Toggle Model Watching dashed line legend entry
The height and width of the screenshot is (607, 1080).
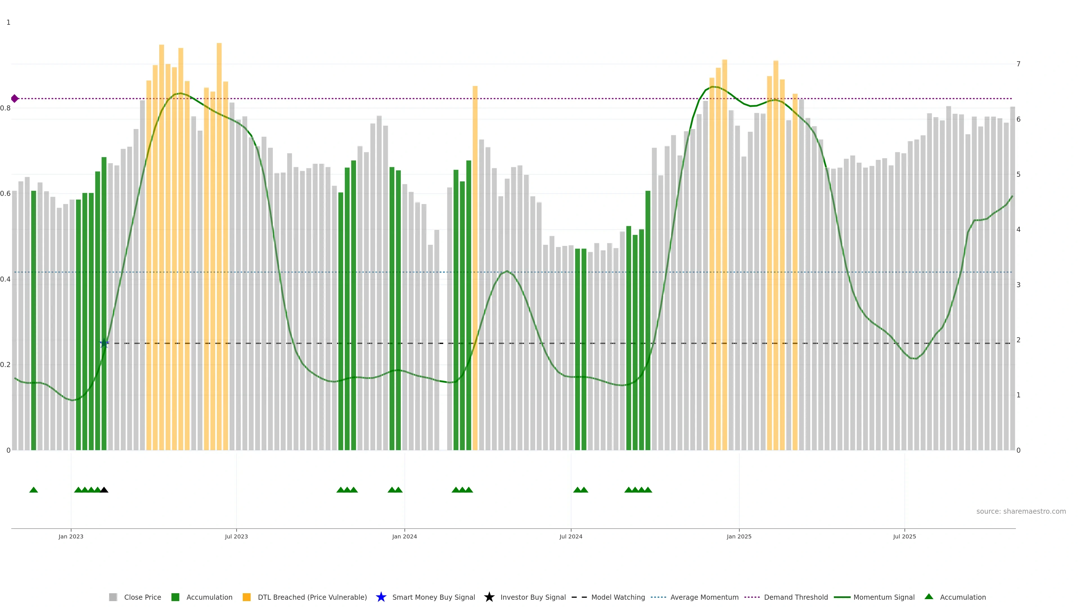618,597
